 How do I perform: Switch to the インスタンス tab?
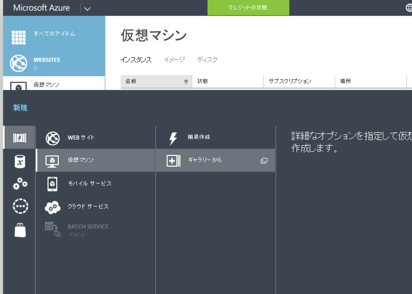click(136, 60)
